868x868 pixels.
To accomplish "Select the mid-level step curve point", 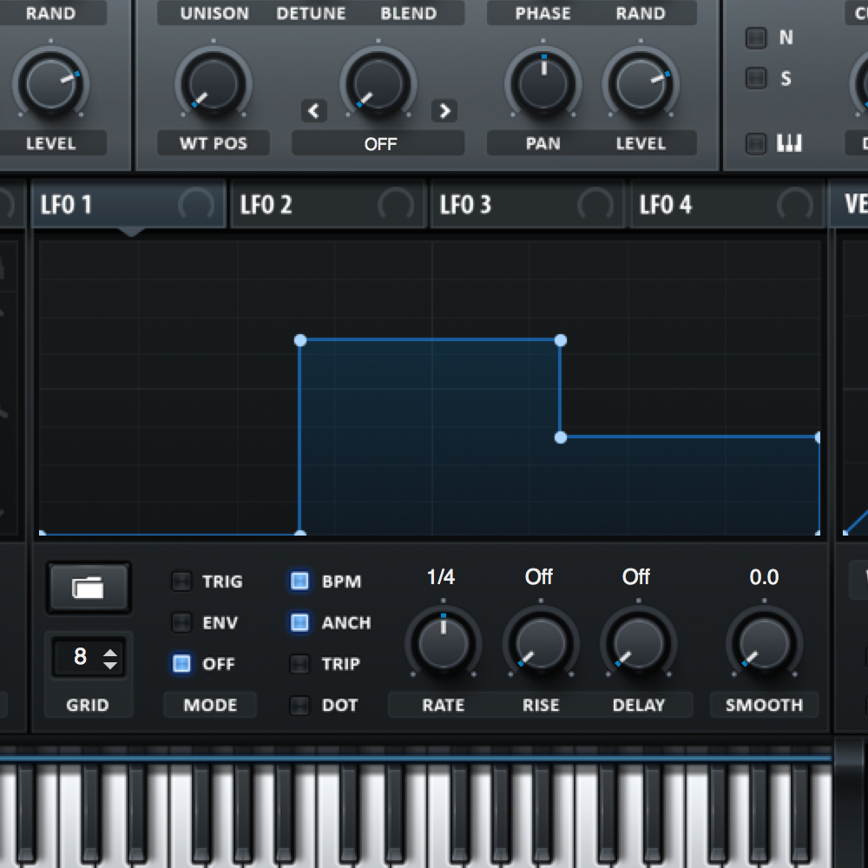I will pos(560,437).
